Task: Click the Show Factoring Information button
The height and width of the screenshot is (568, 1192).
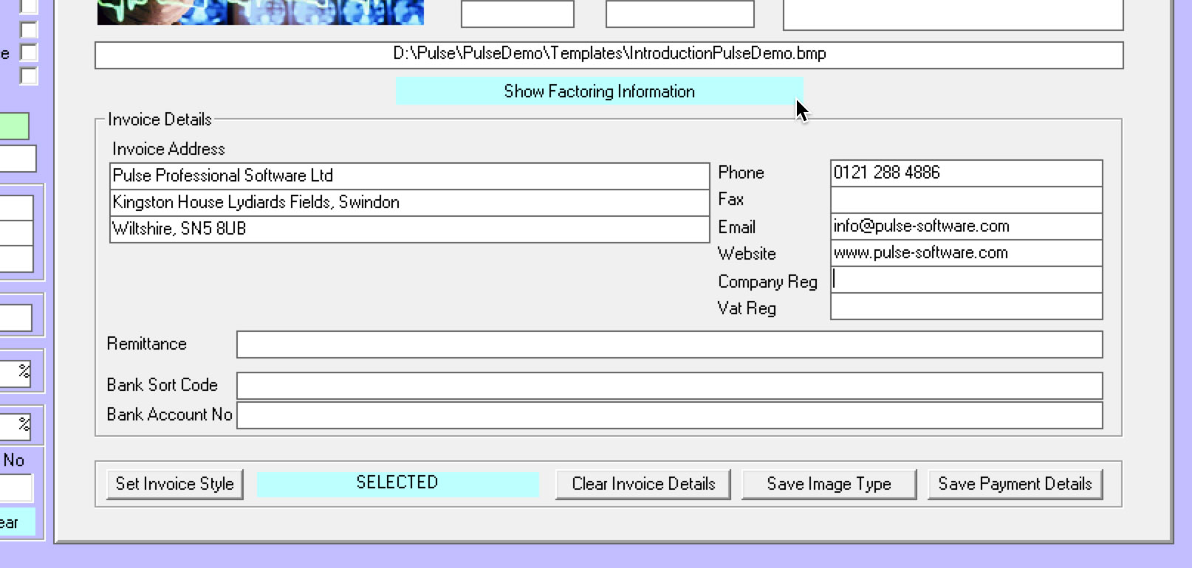Action: (598, 91)
